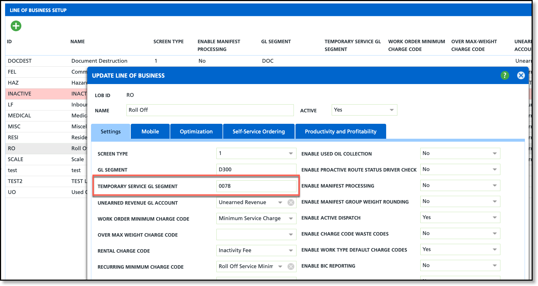Click the ENABLE MANIFEST PROCESSING column header
This screenshot has width=538, height=286.
tap(219, 45)
